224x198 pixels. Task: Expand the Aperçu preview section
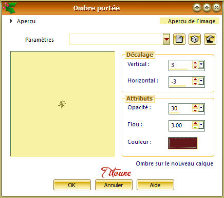(11, 21)
